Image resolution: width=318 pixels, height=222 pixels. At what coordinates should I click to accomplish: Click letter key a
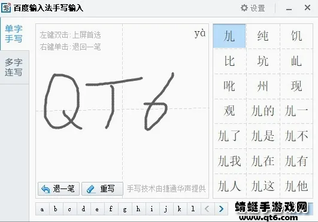(43, 209)
